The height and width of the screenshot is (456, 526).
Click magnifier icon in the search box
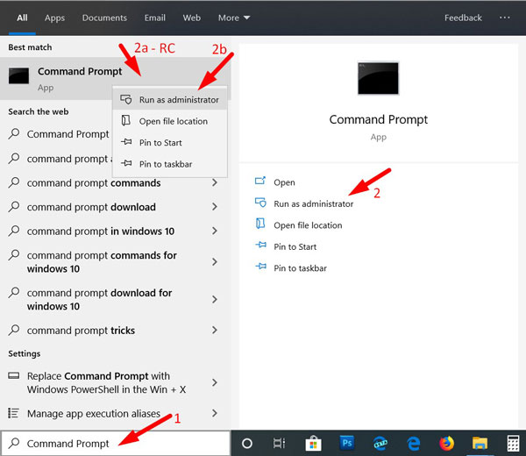tap(14, 443)
